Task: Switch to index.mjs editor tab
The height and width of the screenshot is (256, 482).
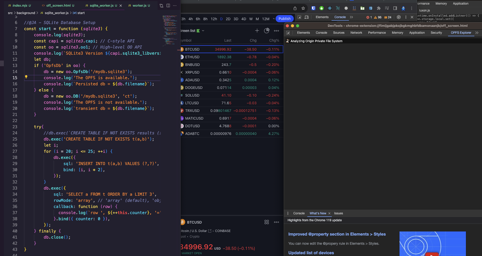Action: click(x=20, y=5)
